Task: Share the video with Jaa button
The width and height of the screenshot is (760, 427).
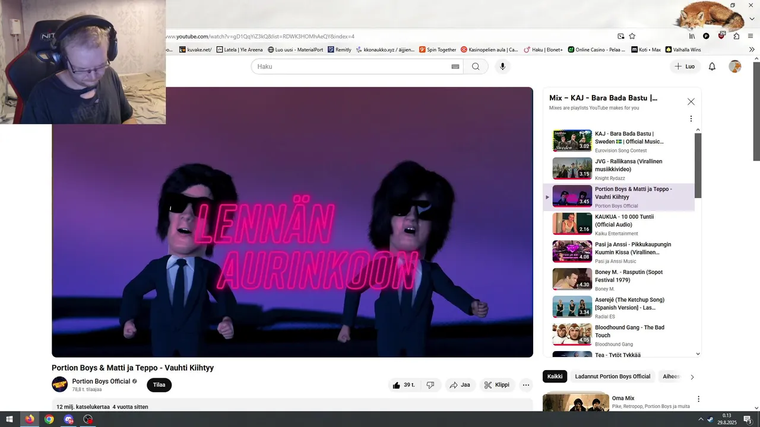Action: [x=460, y=385]
